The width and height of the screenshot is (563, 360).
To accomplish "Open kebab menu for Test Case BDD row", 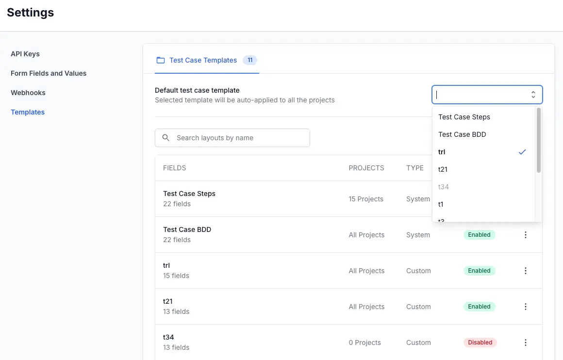I will click(525, 235).
